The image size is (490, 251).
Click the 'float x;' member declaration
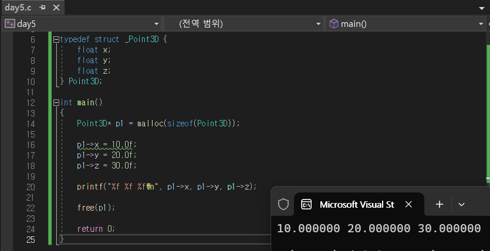pyautogui.click(x=94, y=50)
